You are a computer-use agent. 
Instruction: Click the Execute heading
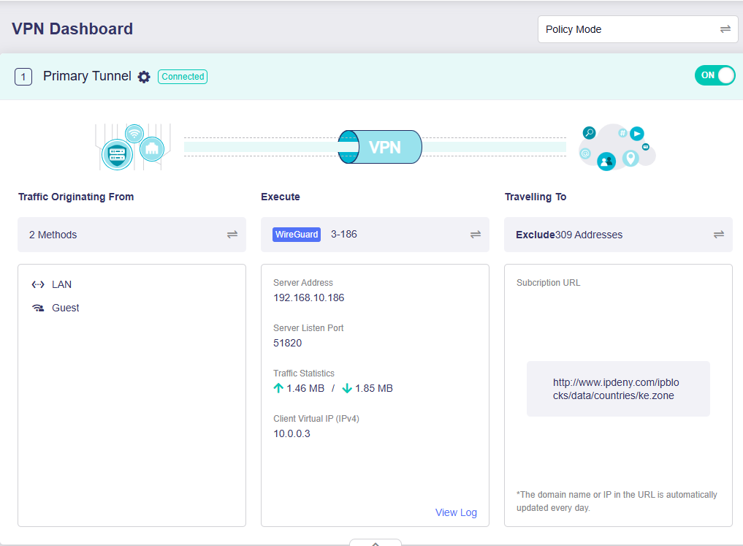pos(281,197)
